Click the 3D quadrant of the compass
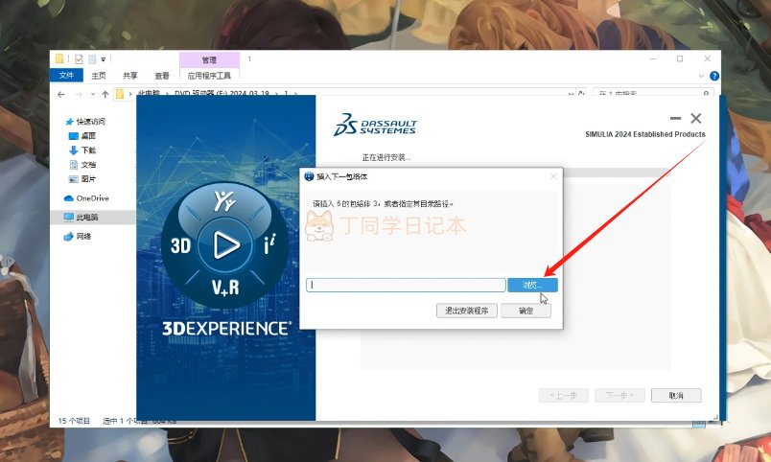Viewport: 771px width, 462px height. 181,245
